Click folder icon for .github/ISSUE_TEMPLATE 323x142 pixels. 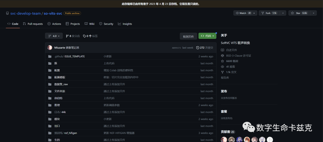pyautogui.click(x=50, y=56)
